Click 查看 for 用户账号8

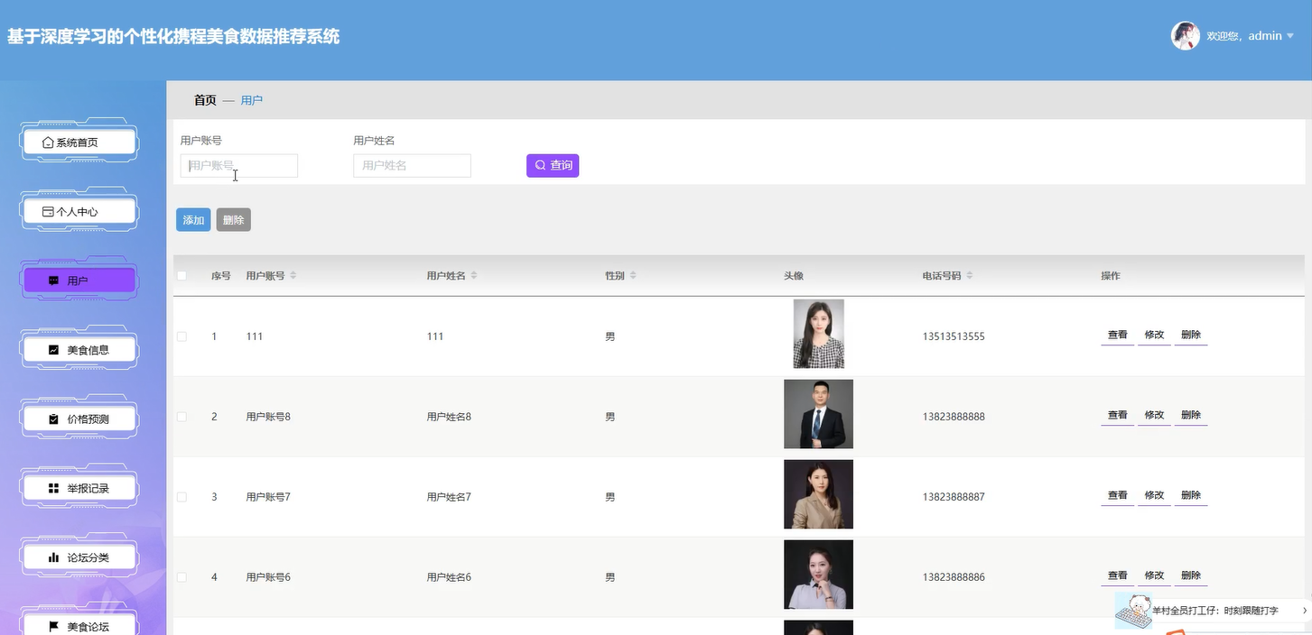[x=1118, y=416]
